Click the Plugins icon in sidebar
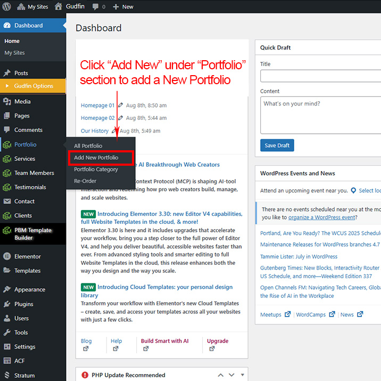Screen dimensions: 381x381 (x=7, y=304)
